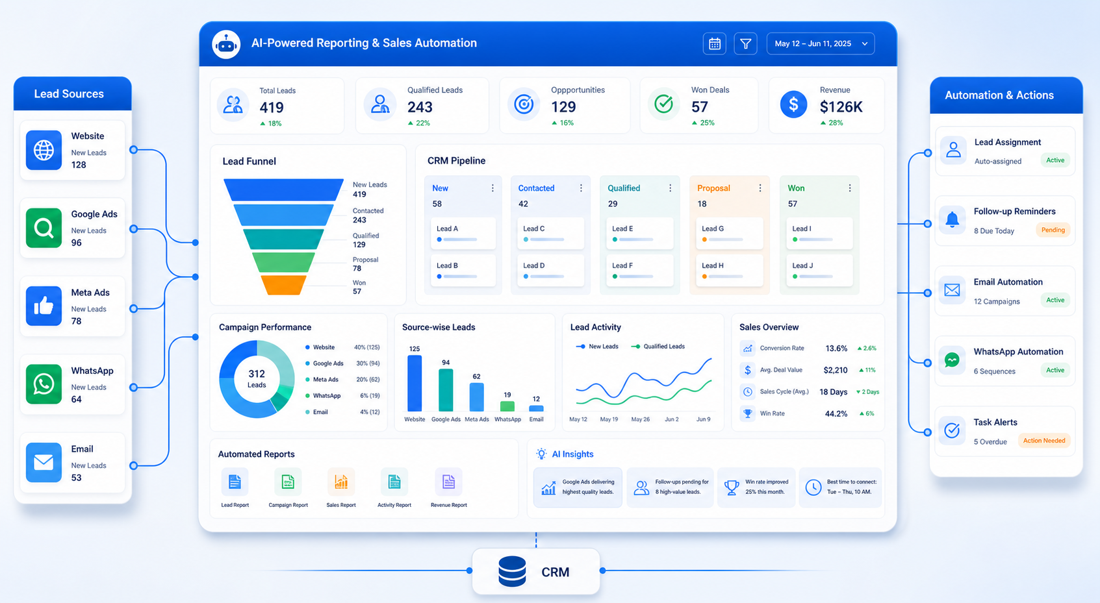Select the Lead J card
Image resolution: width=1100 pixels, height=603 pixels.
[x=819, y=271]
